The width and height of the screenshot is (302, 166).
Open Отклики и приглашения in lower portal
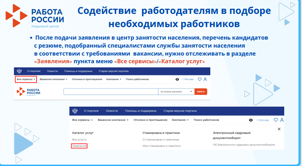(150, 120)
